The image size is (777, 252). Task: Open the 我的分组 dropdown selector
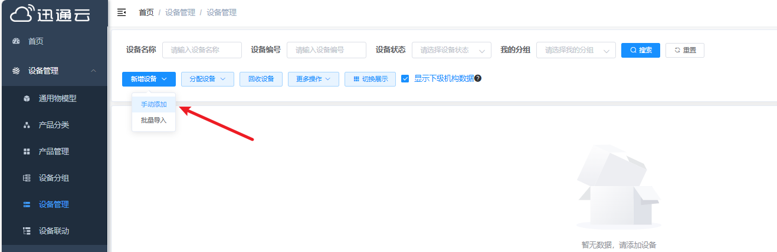point(576,51)
